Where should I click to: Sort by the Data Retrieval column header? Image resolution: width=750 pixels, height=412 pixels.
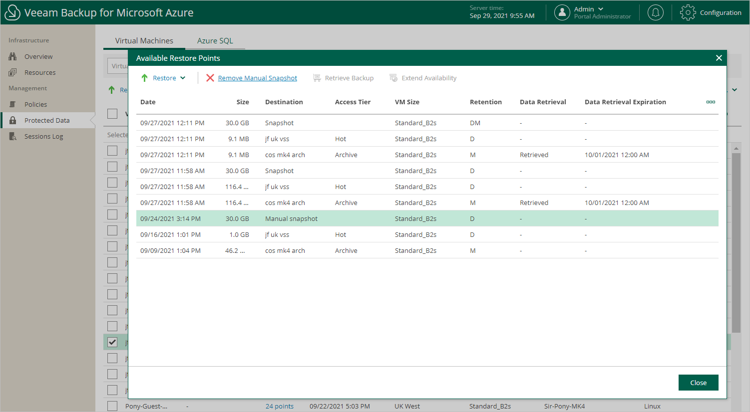543,102
